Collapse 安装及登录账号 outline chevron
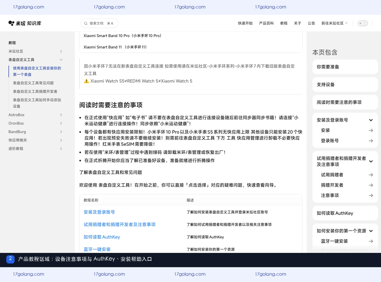381x282 pixels. point(371,120)
